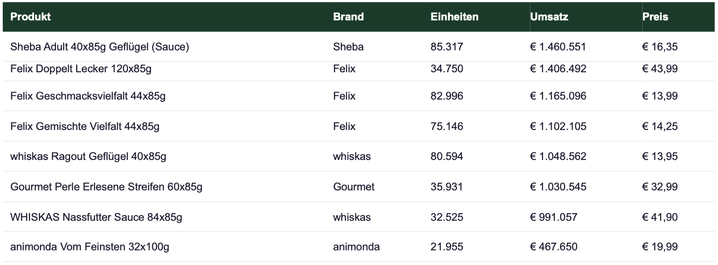Screen dimensions: 718x265
Task: Click animonda Vom Feinsten 32x100g product
Action: [90, 247]
